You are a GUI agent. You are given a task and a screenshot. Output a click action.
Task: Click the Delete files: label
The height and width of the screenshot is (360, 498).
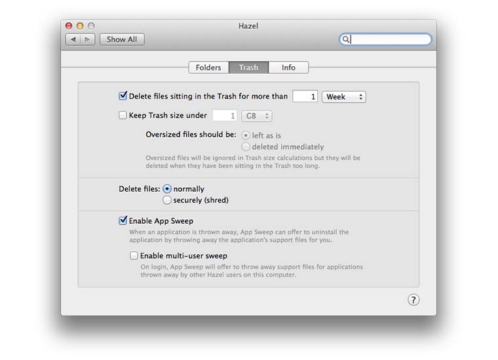pyautogui.click(x=140, y=189)
